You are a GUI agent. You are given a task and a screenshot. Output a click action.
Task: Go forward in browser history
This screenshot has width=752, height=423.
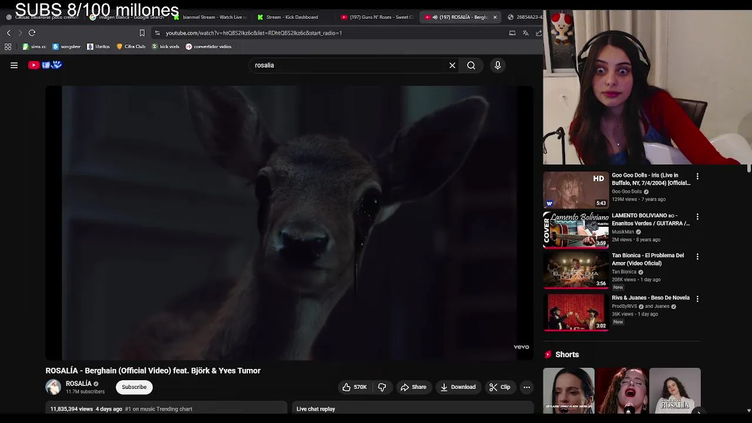pyautogui.click(x=20, y=33)
